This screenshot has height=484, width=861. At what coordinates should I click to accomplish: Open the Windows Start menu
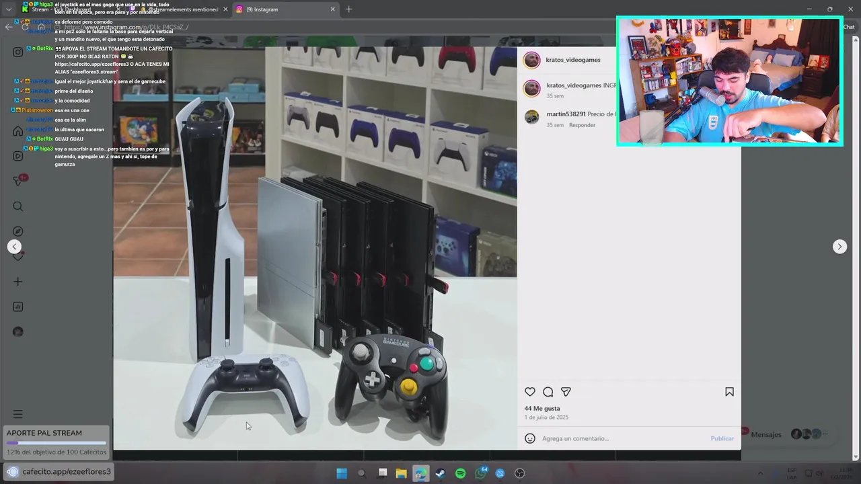[342, 473]
